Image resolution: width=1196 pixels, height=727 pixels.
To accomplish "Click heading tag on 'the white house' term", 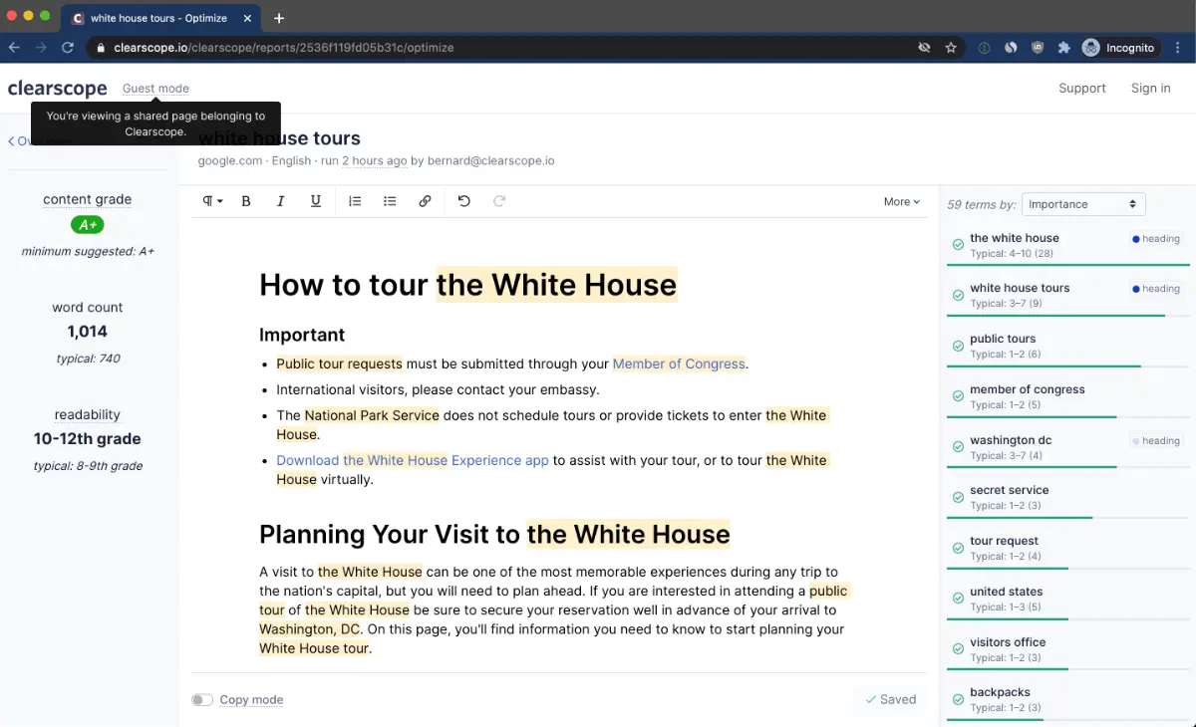I will coord(1156,239).
